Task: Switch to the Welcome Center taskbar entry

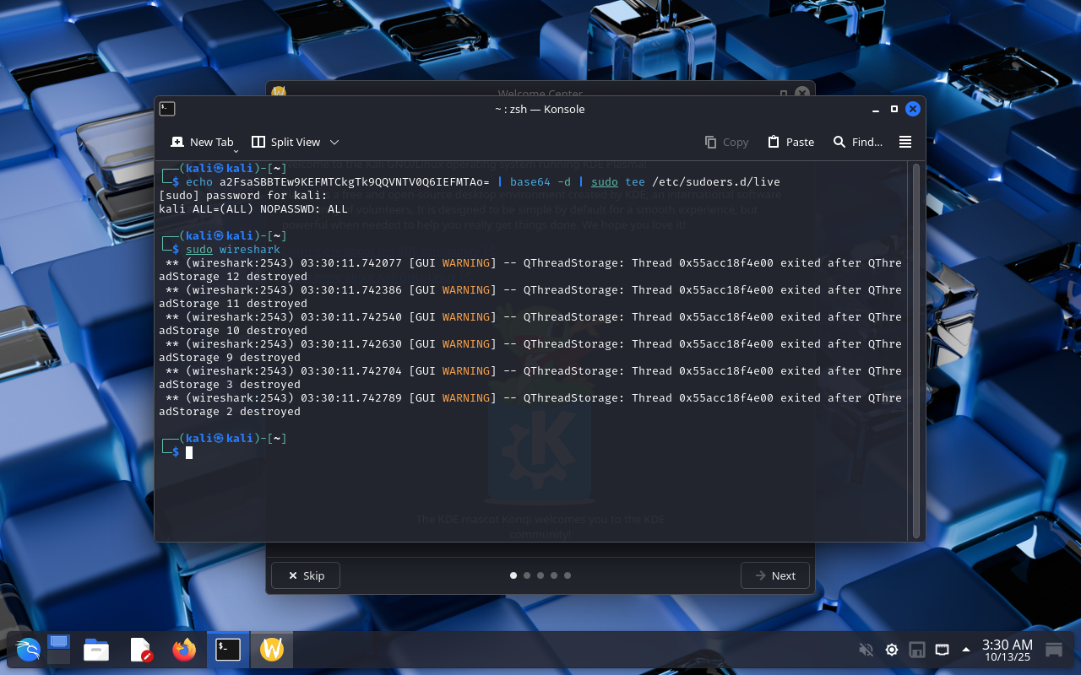Action: coord(272,650)
